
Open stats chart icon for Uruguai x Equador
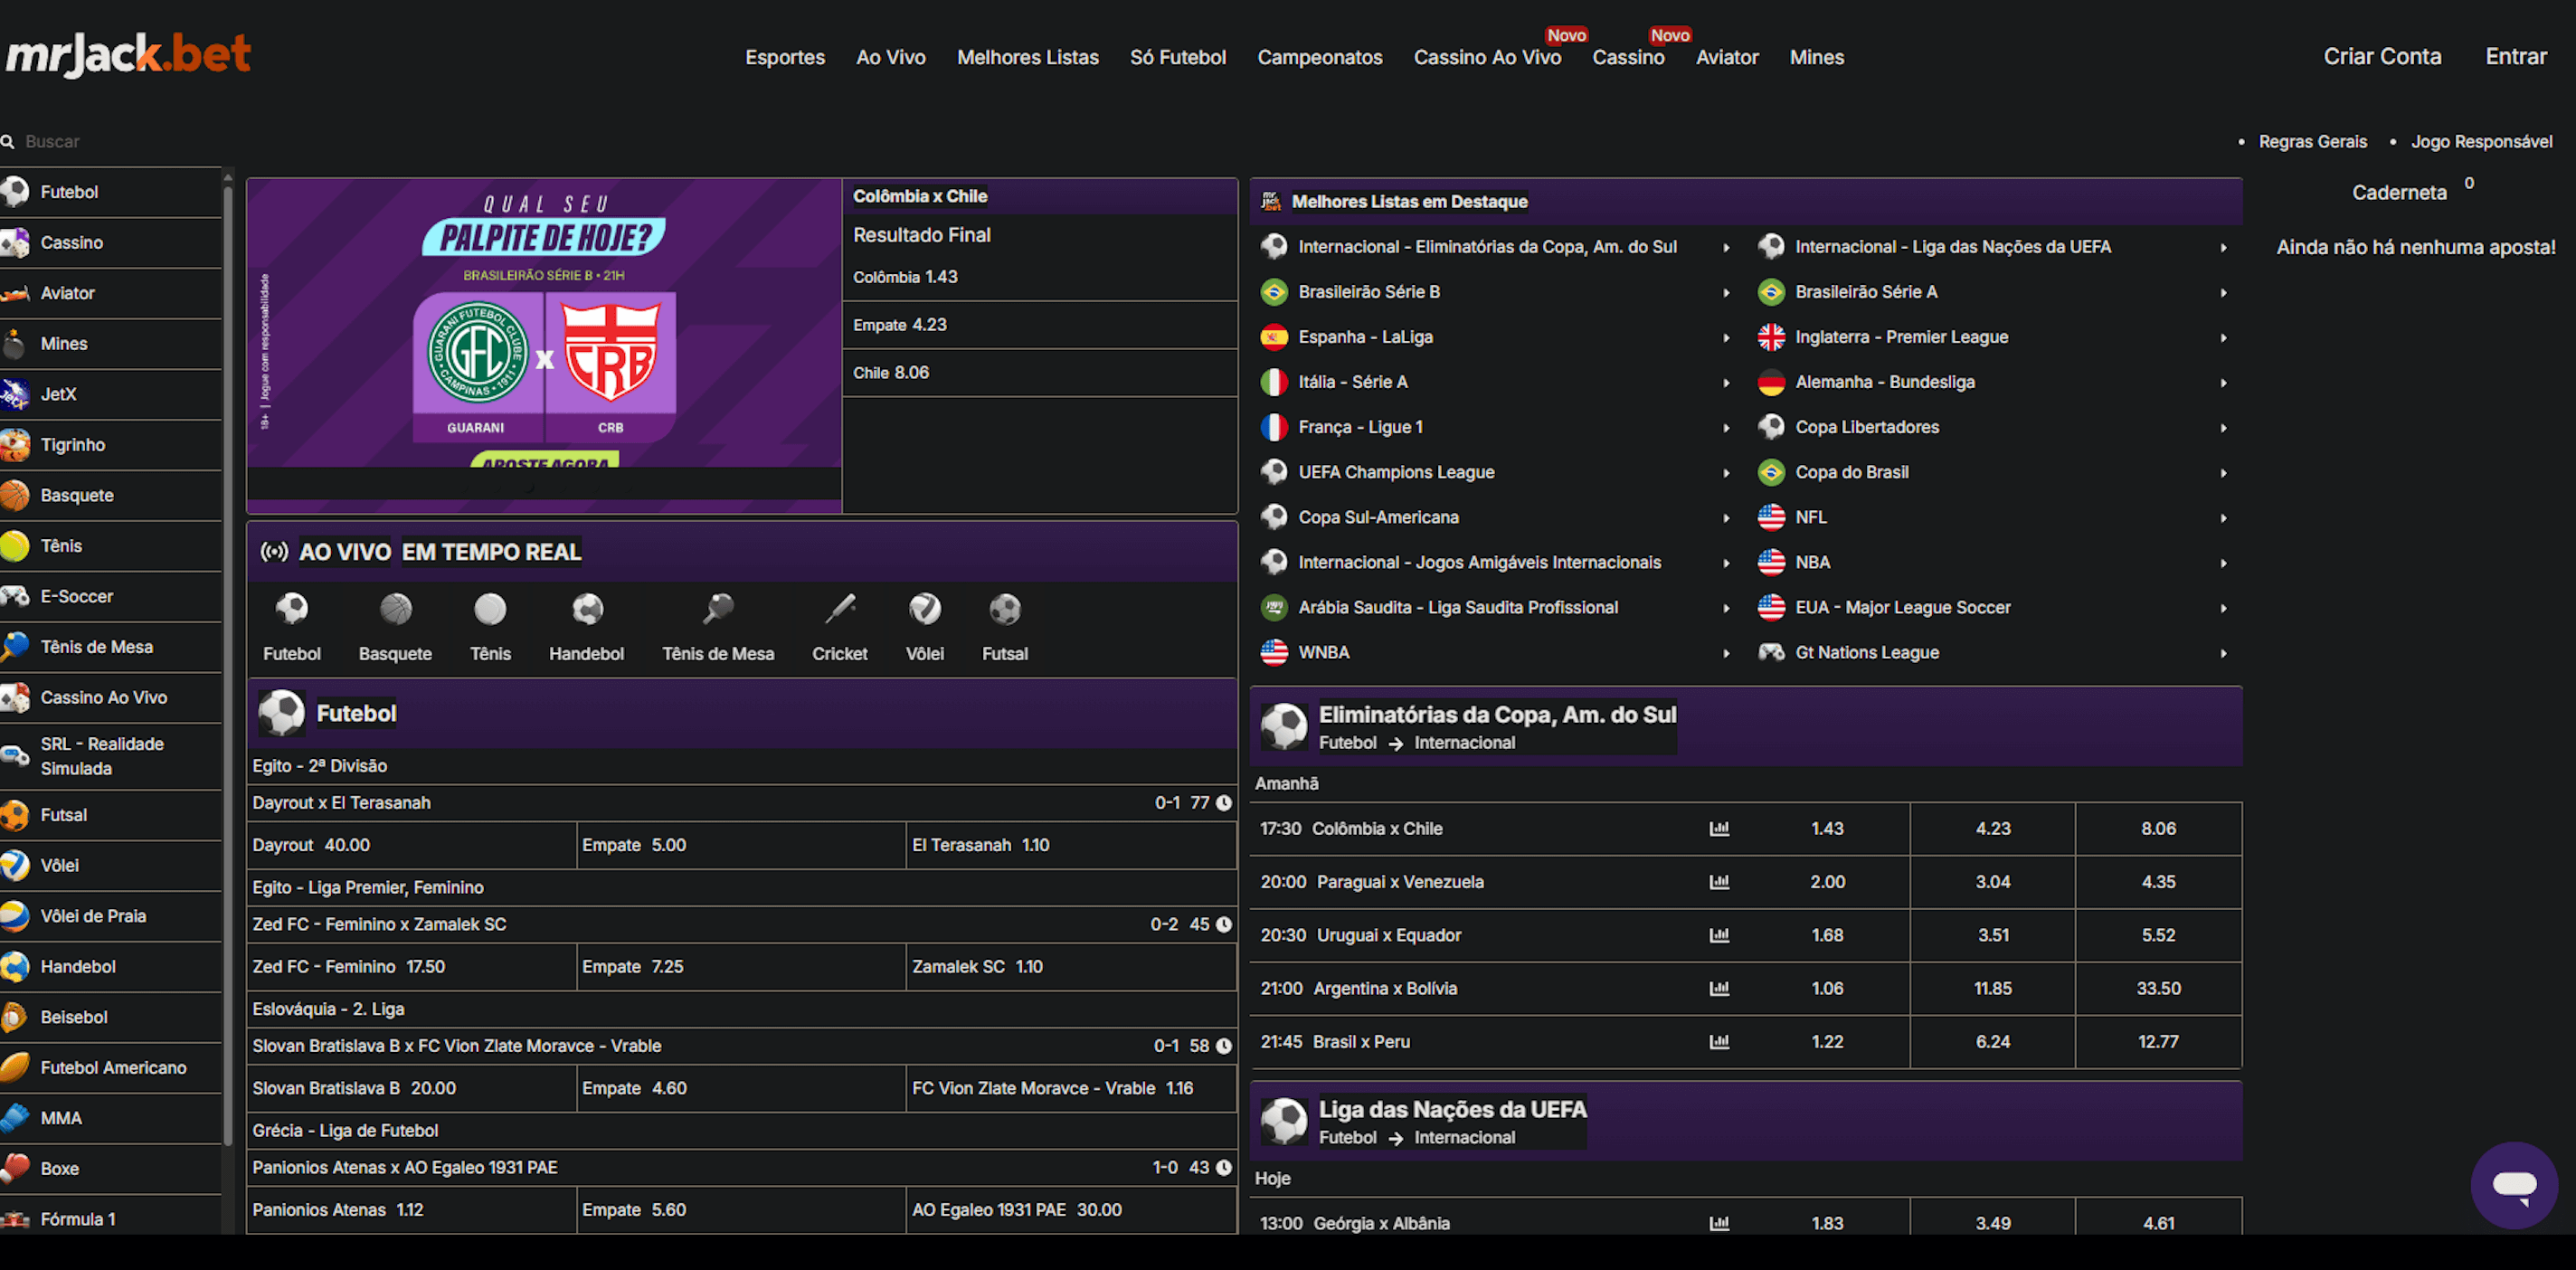coord(1719,935)
